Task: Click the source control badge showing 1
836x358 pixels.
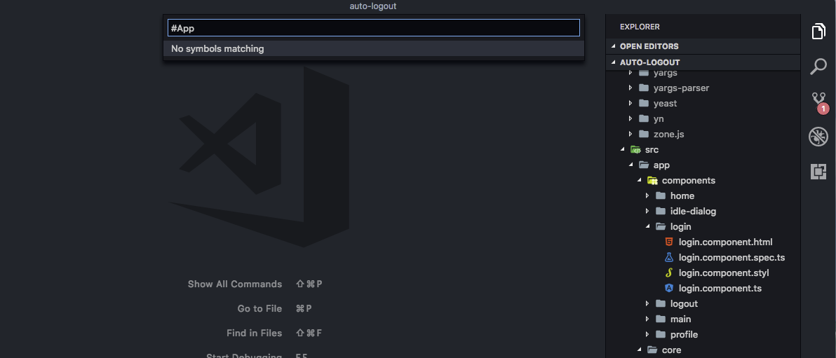Action: pyautogui.click(x=824, y=109)
